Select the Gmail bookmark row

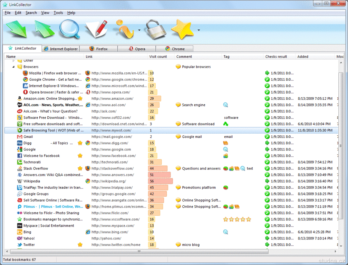point(28,137)
